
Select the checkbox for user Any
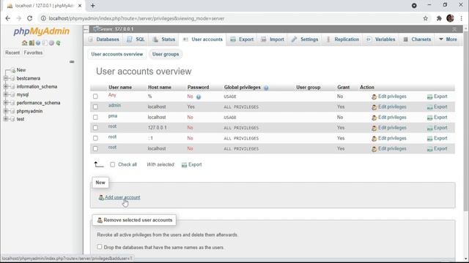(x=95, y=96)
